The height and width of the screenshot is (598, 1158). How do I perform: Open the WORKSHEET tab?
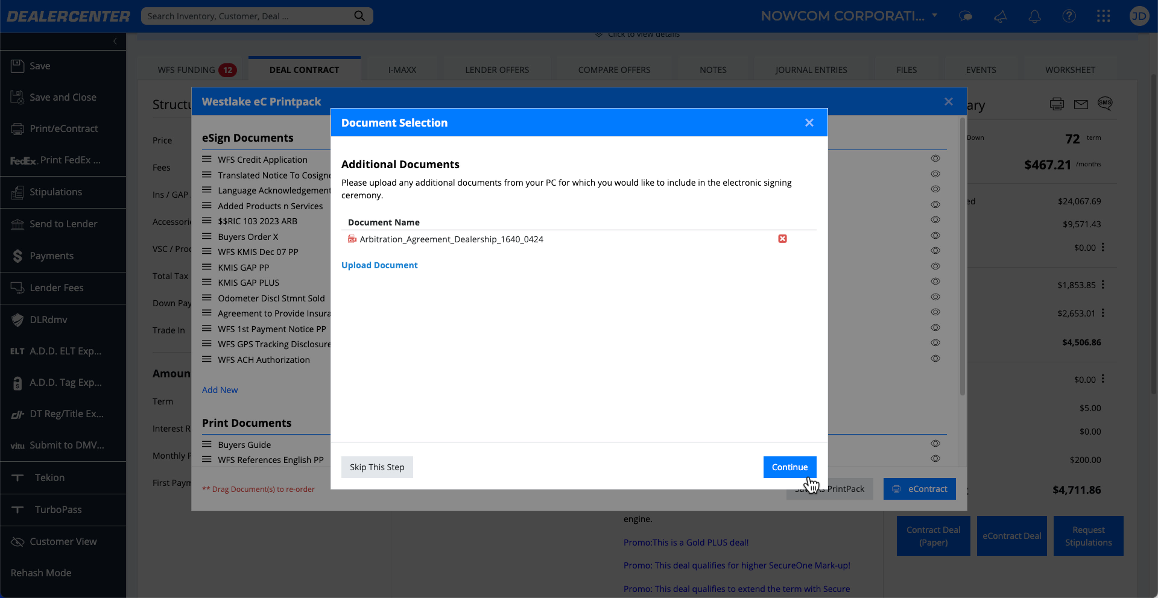[x=1070, y=70]
